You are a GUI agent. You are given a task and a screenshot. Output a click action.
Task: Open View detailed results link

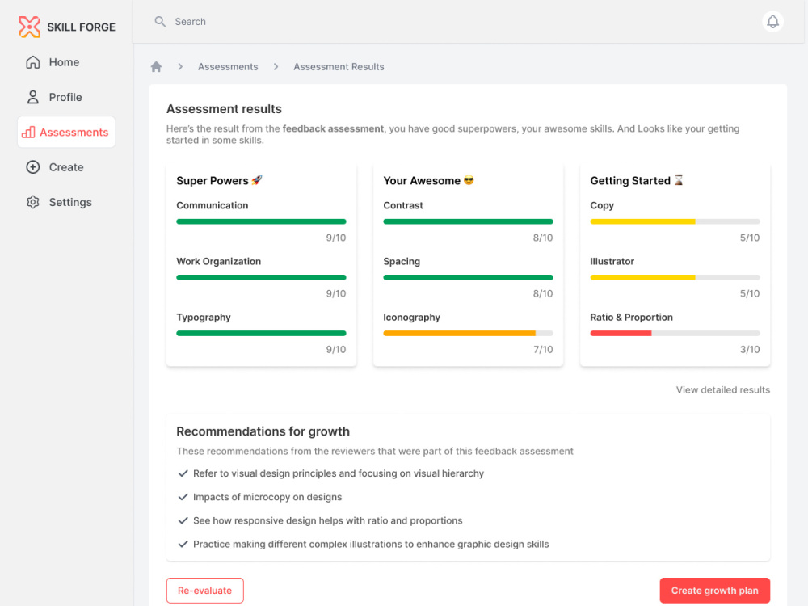tap(722, 390)
